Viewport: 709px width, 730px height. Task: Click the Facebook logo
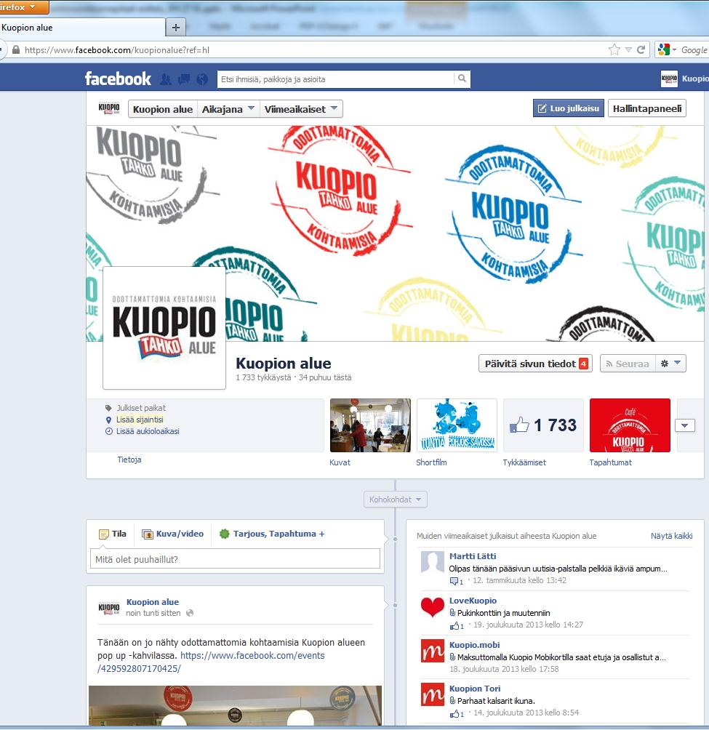pyautogui.click(x=118, y=79)
